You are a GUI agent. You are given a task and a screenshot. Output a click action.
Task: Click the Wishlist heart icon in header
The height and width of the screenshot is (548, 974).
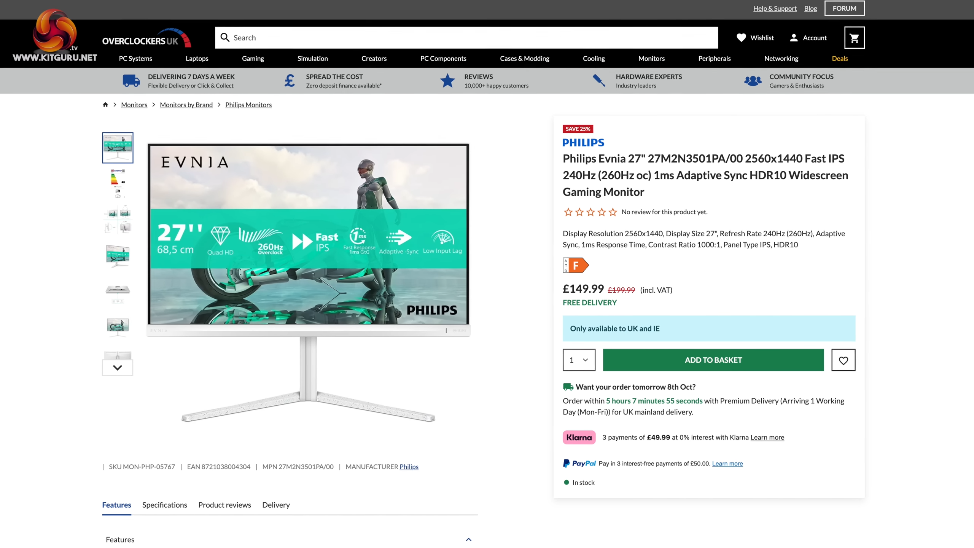pos(741,38)
